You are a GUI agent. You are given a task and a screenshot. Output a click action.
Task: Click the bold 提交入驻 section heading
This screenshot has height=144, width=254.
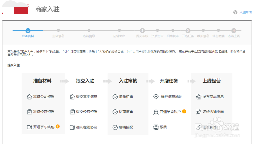coord(14,65)
